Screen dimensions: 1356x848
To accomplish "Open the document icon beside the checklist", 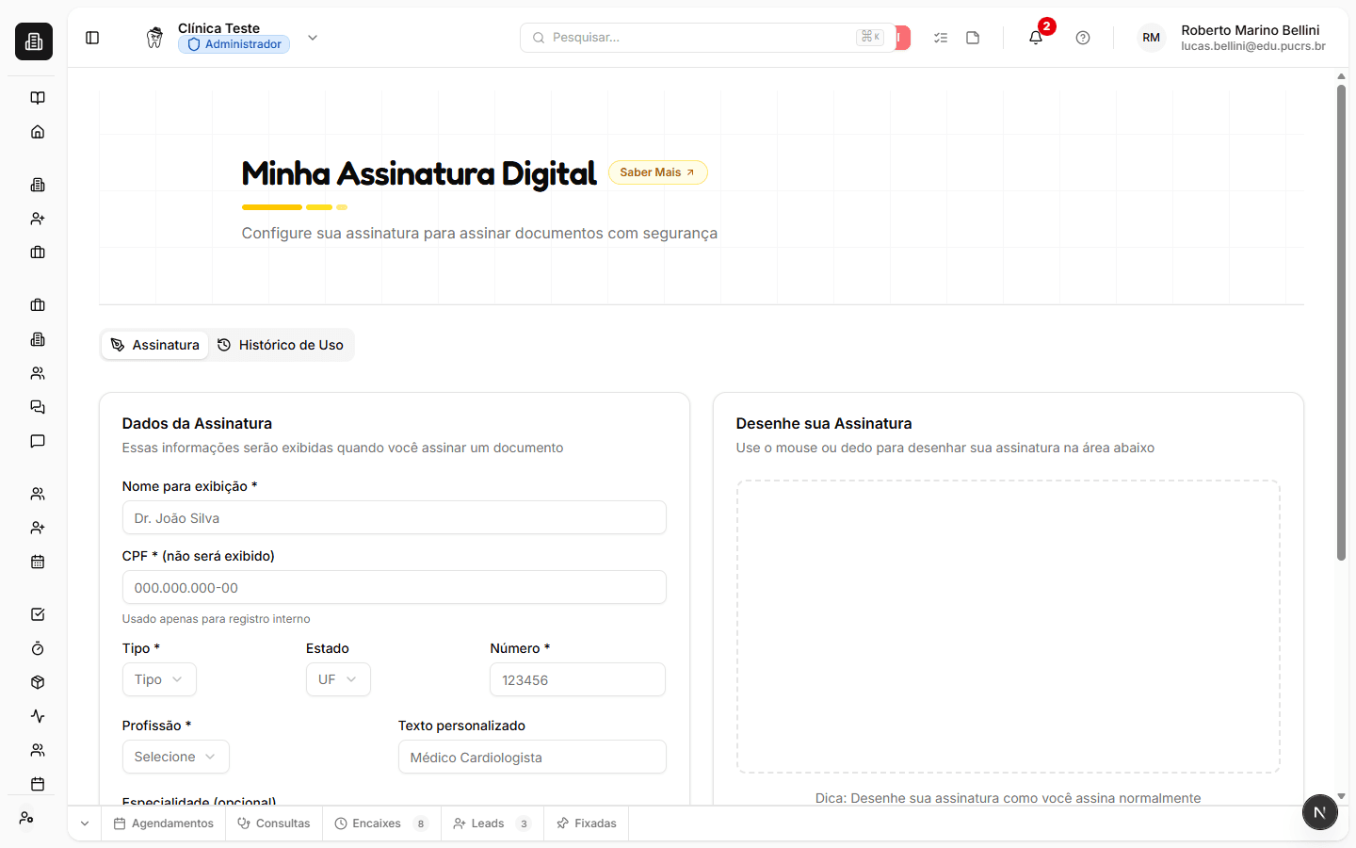I will (x=973, y=37).
